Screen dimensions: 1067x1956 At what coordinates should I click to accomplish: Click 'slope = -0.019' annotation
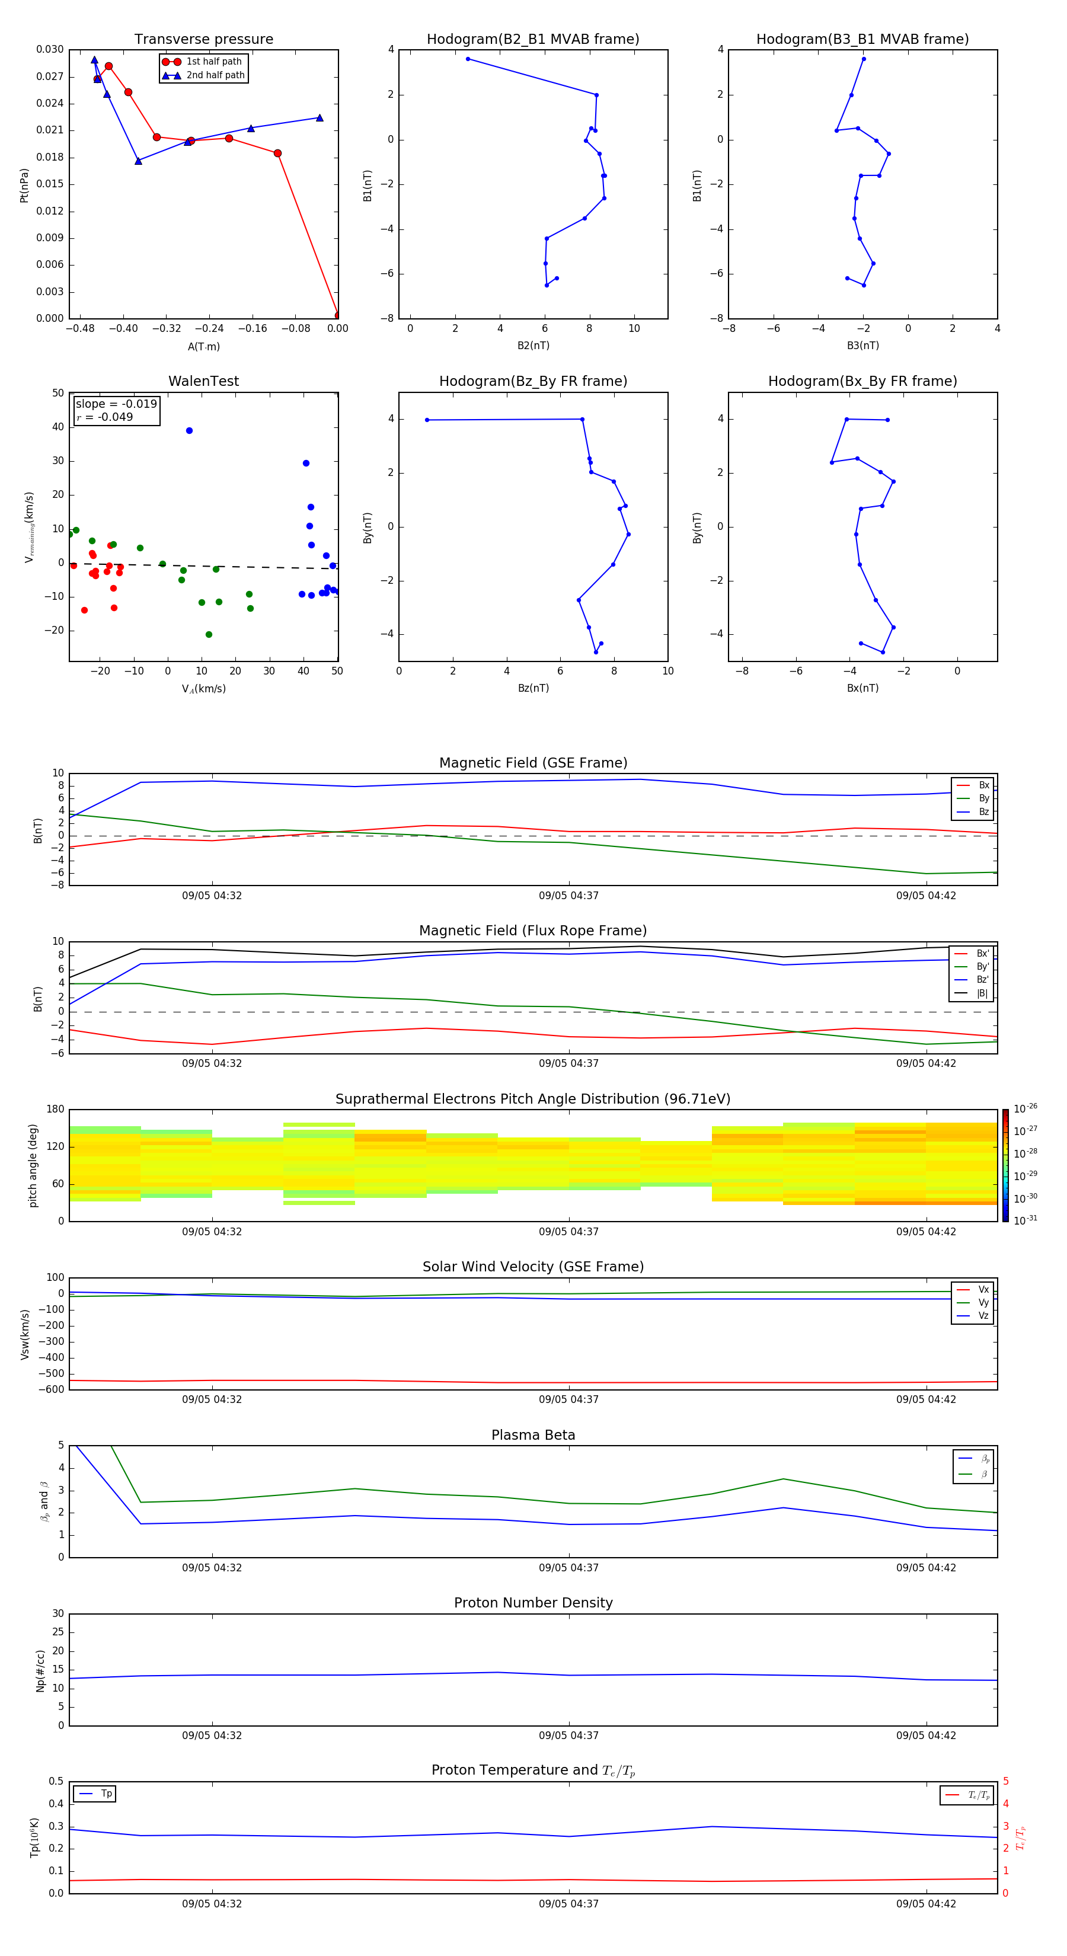point(116,404)
